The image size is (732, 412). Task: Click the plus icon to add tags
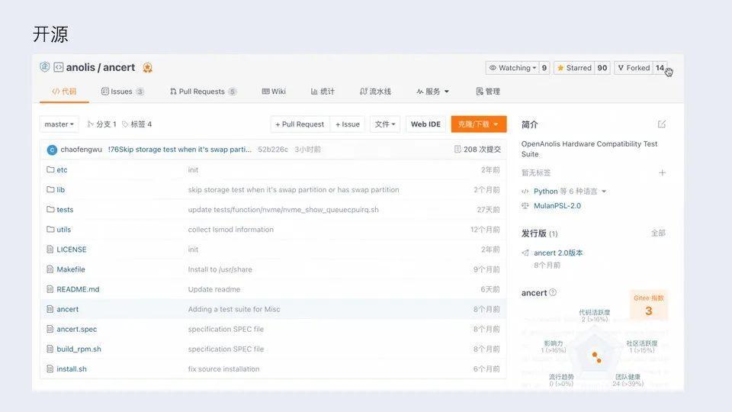coord(662,173)
